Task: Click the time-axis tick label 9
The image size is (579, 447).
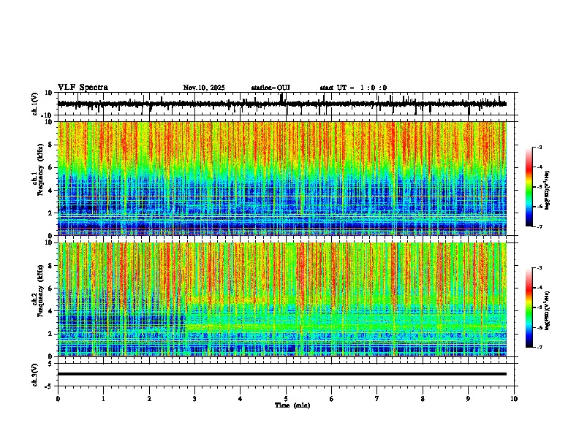Action: point(468,399)
